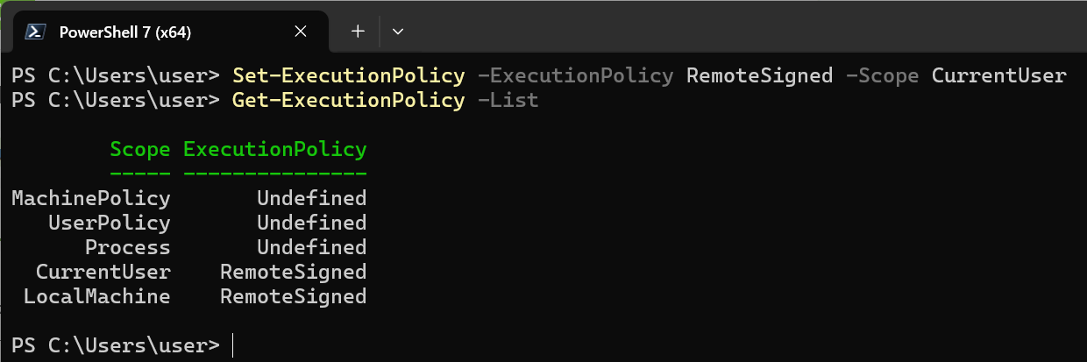Click the -List parameter in second command
This screenshot has width=1087, height=362.
[508, 100]
